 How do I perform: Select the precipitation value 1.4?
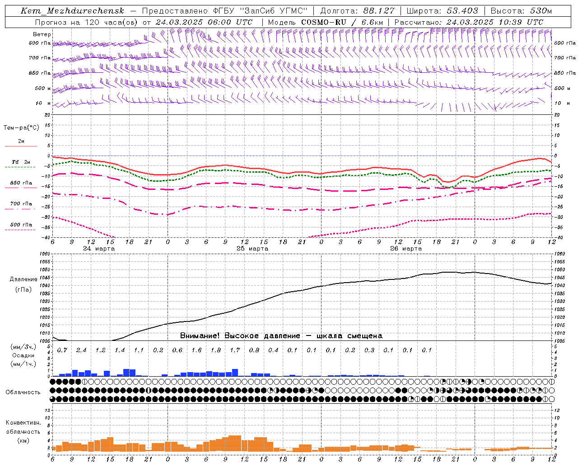120,350
